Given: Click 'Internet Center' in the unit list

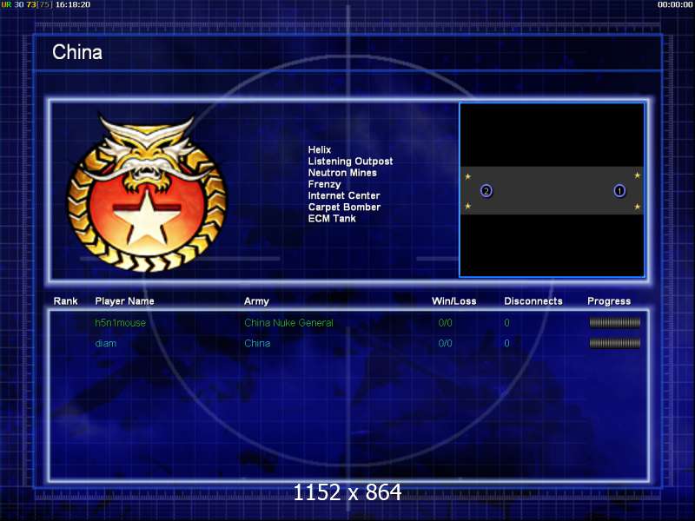Looking at the screenshot, I should point(344,195).
